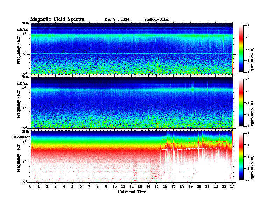Image resolution: width=277 pixels, height=214 pixels.
Task: Click hour tick label "14" on time axis
Action: coord(148,186)
